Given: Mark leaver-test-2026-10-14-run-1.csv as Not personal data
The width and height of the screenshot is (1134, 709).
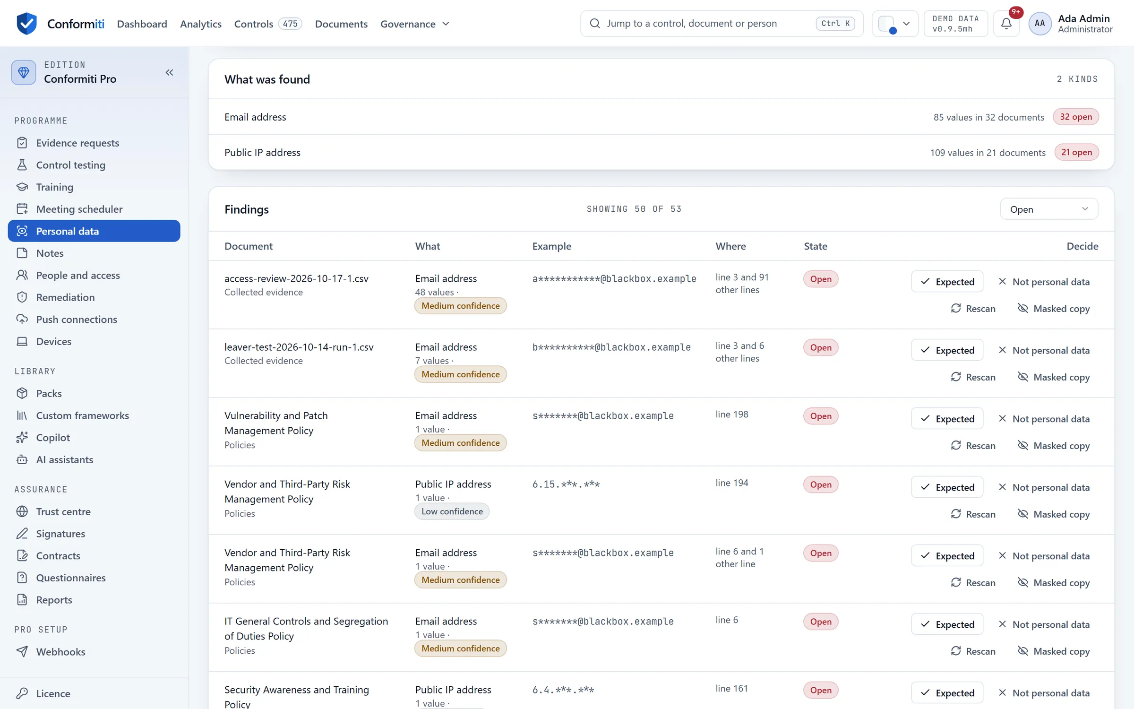Looking at the screenshot, I should point(1044,350).
